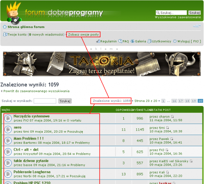
Task: Open the FAQ help icon
Action: tap(120, 41)
